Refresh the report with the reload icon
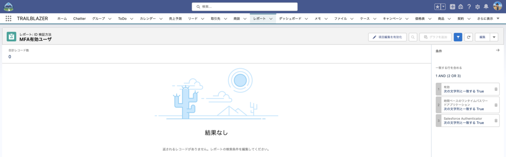This screenshot has width=506, height=157. coord(468,37)
